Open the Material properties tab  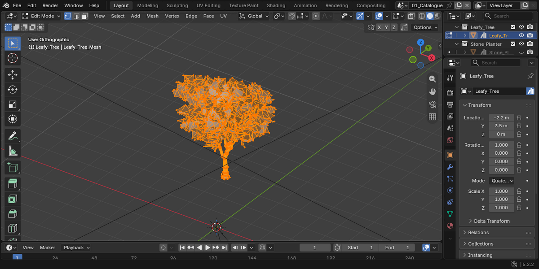click(450, 225)
